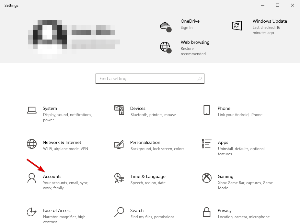Minimize the Settings window
300x223 pixels.
tap(263, 6)
